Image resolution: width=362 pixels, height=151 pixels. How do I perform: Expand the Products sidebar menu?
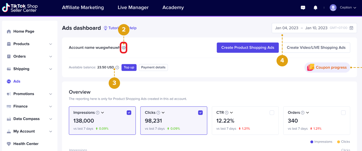click(51, 44)
